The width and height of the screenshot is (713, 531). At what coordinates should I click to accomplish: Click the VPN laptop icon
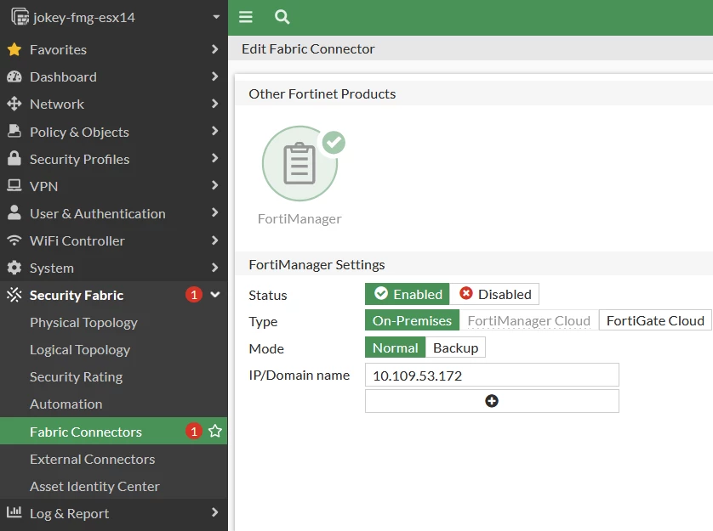click(14, 186)
